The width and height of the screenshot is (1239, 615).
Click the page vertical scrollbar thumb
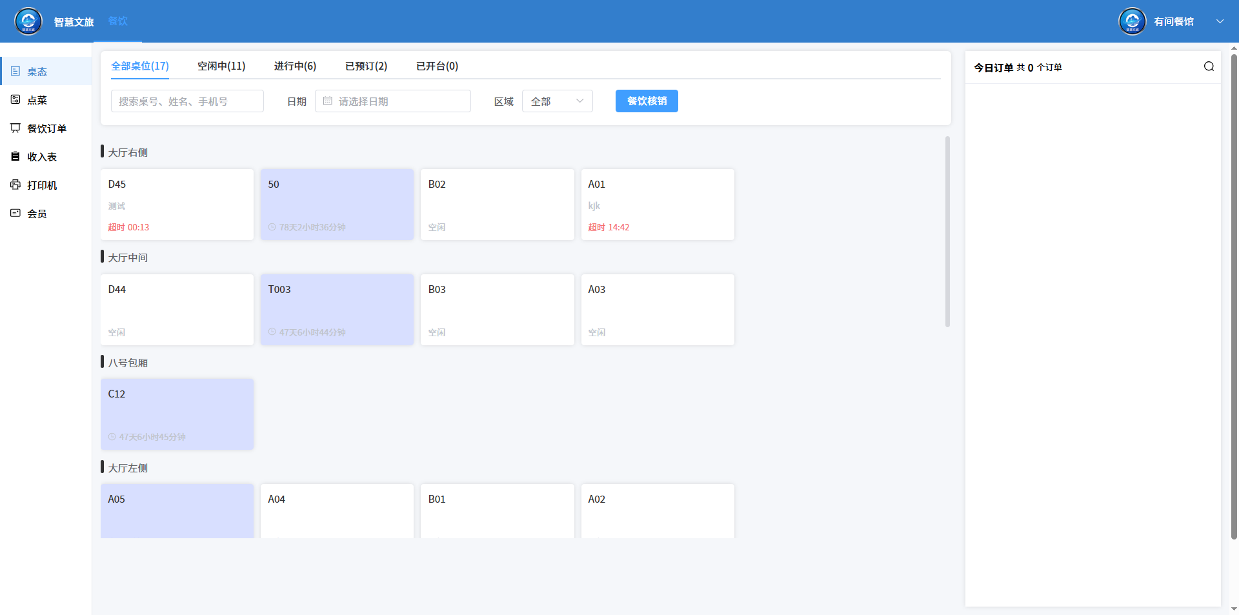point(1234,297)
